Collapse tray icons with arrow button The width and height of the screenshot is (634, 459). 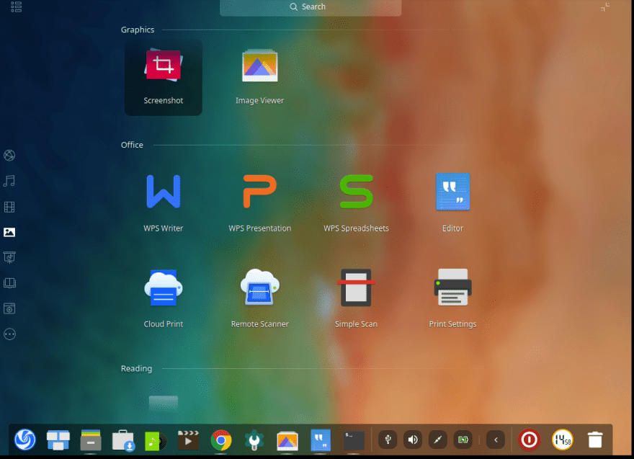496,440
